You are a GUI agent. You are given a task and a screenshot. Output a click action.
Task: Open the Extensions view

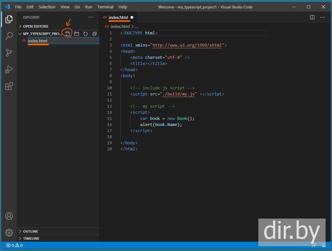(x=9, y=86)
